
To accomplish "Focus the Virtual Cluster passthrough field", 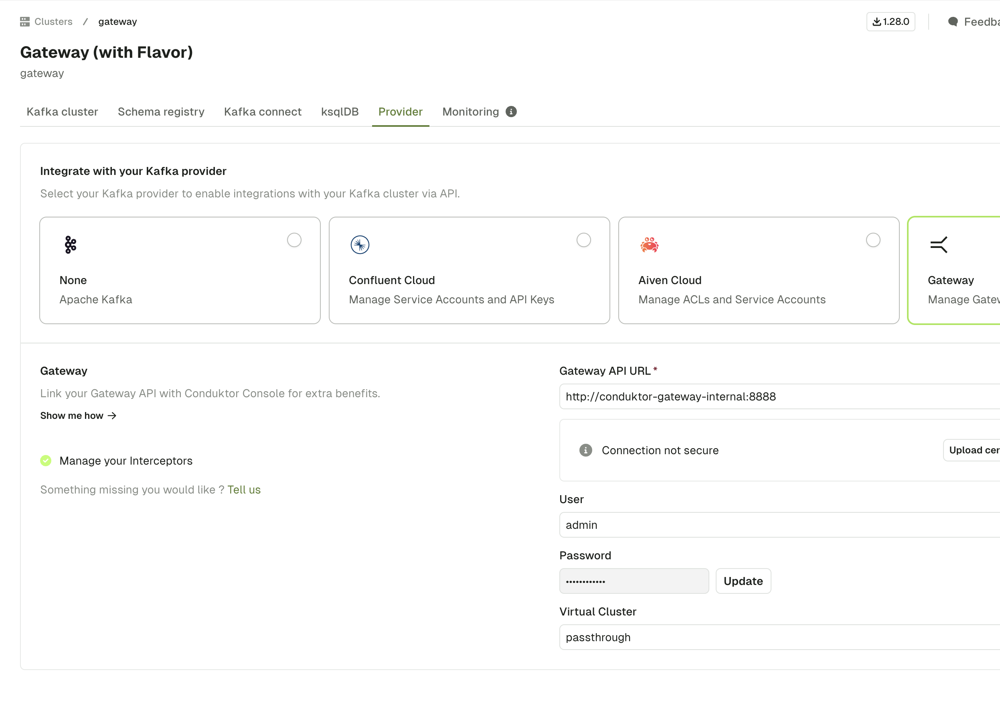I will pos(779,638).
